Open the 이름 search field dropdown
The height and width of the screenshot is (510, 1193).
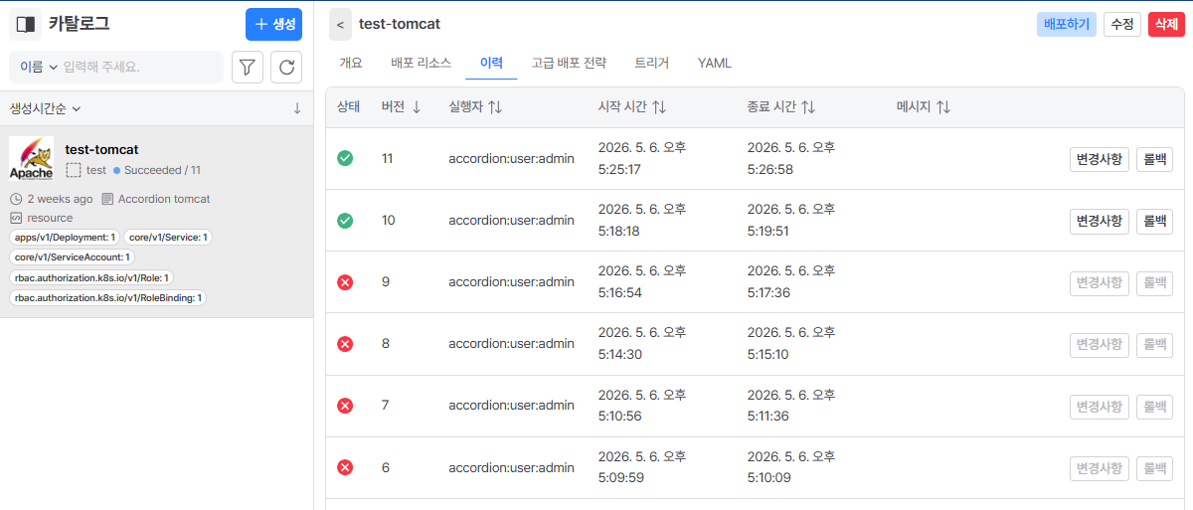[x=39, y=68]
